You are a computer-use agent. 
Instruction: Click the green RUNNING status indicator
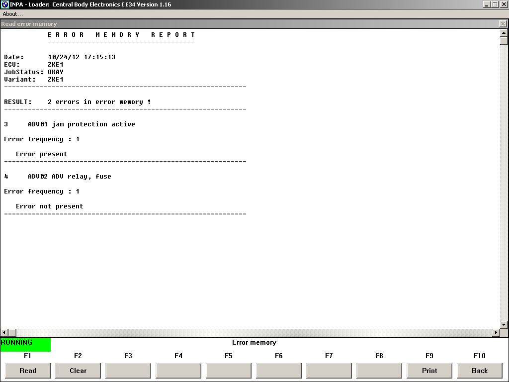coord(25,344)
